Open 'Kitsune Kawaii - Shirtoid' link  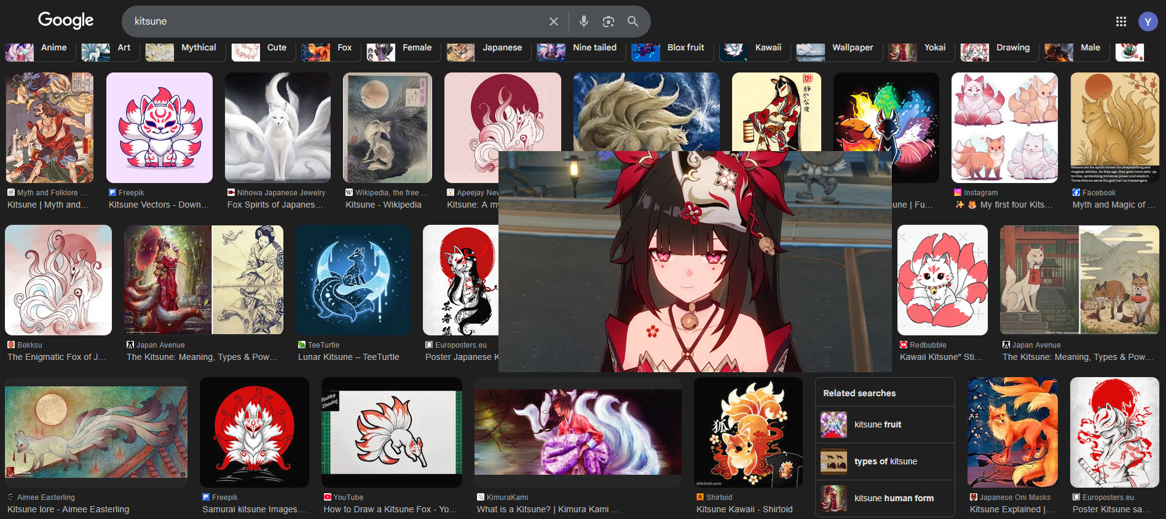[744, 509]
